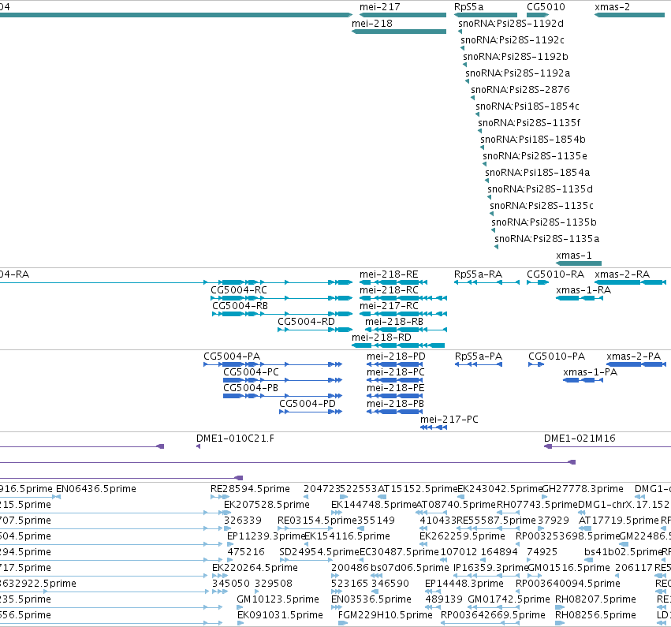Select snoRNA:Psi28S-1192d label
This screenshot has width=671, height=627.
(x=511, y=24)
